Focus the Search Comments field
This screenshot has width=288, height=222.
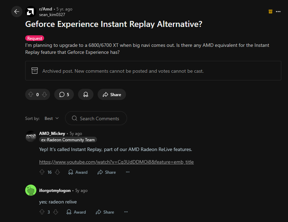pos(96,118)
